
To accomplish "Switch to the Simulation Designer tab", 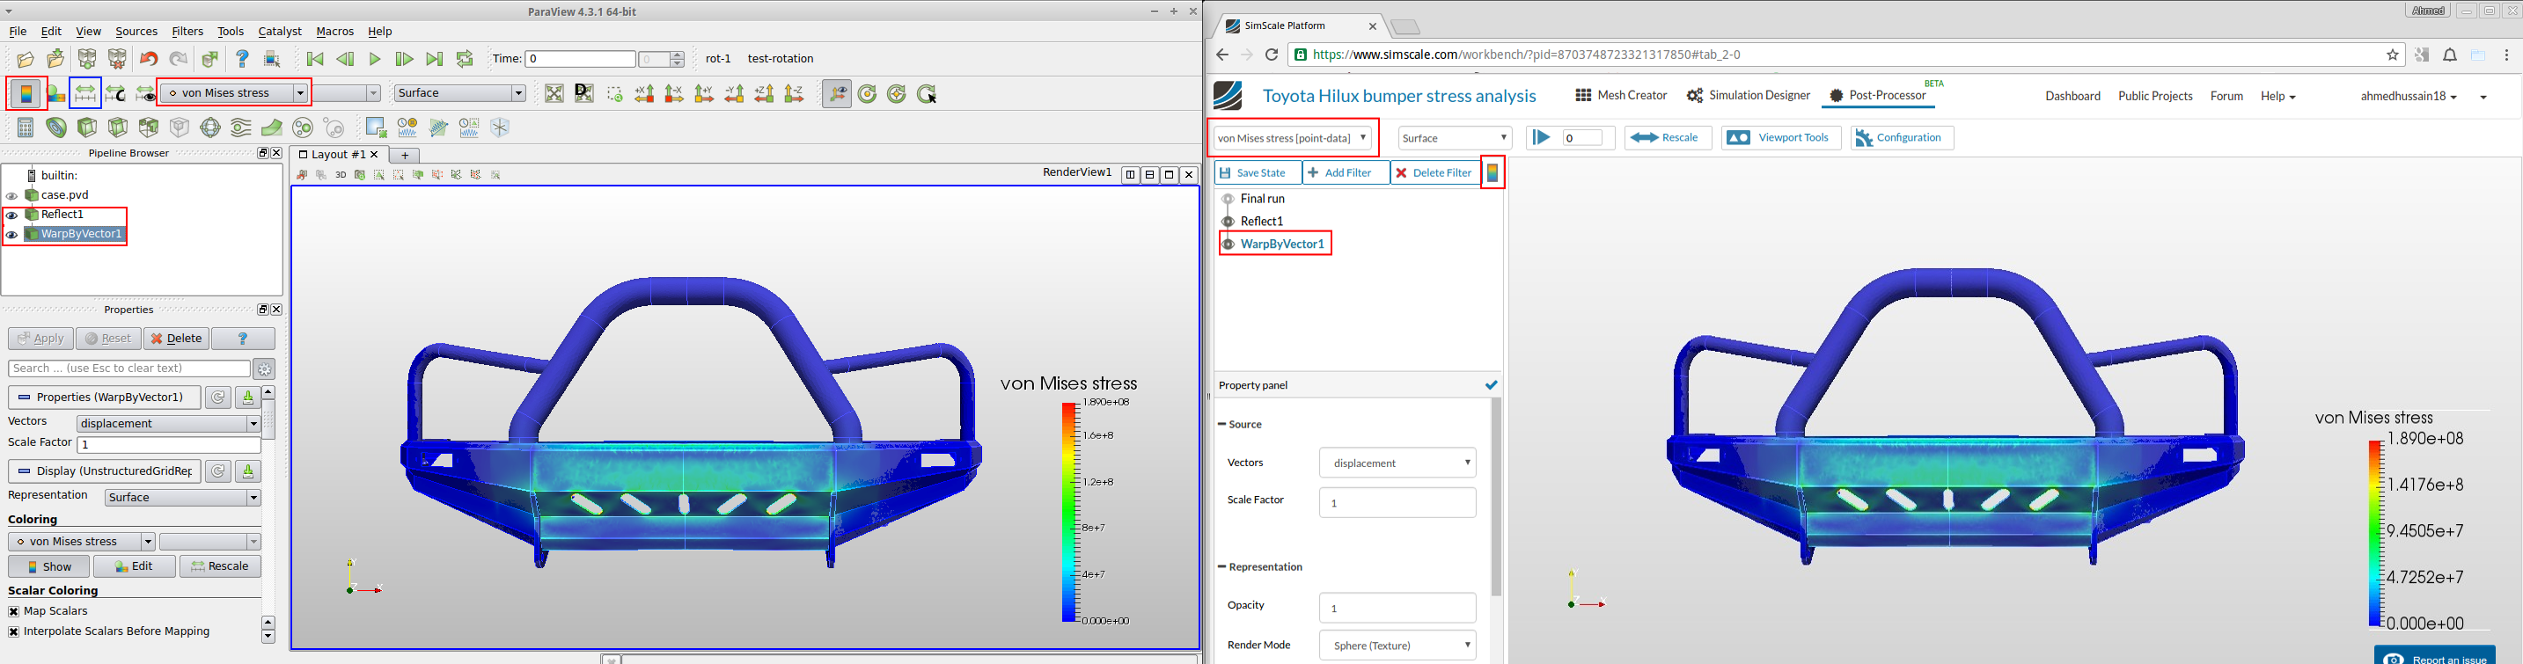I will tap(1749, 96).
